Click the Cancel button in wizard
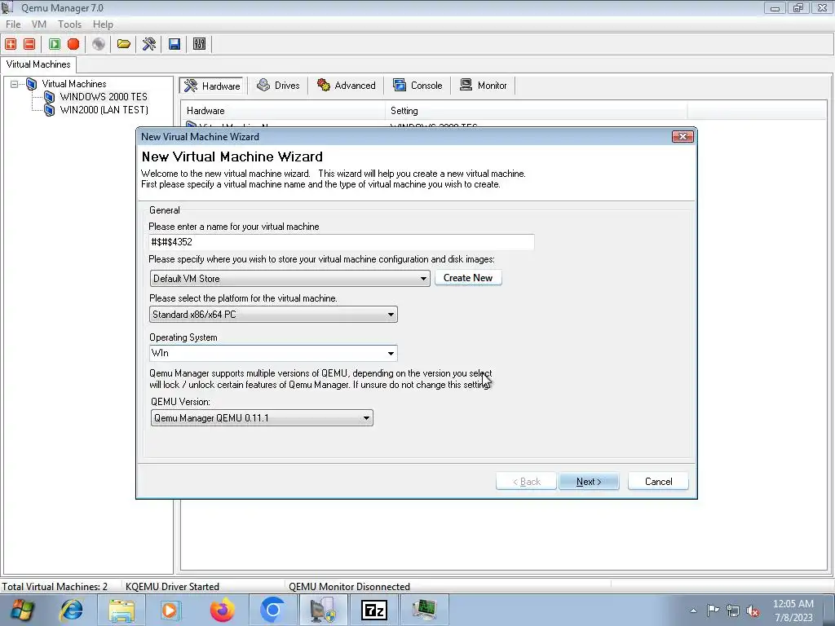This screenshot has height=626, width=835. click(658, 482)
